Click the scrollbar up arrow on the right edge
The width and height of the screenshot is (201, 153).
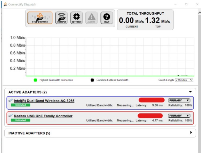tap(200, 13)
